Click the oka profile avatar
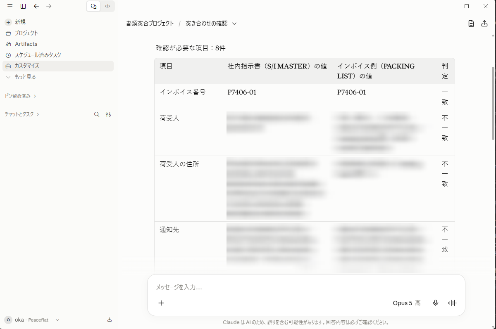This screenshot has width=496, height=329. pyautogui.click(x=8, y=320)
